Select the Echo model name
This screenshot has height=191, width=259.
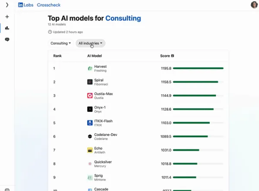pos(98,148)
